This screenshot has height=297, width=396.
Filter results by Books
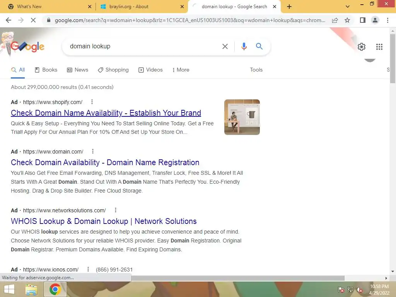pyautogui.click(x=46, y=70)
